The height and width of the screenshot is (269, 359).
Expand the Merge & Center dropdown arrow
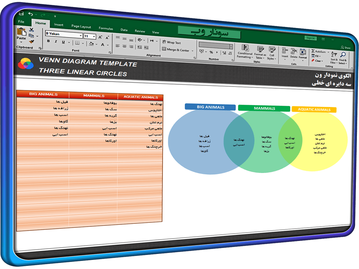pos(192,51)
